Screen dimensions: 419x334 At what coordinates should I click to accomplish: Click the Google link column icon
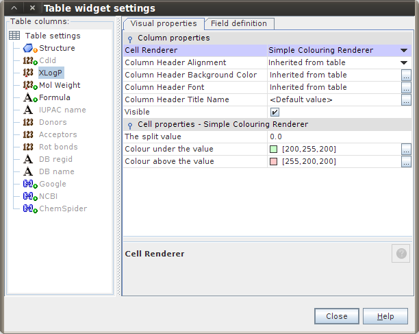pos(29,184)
